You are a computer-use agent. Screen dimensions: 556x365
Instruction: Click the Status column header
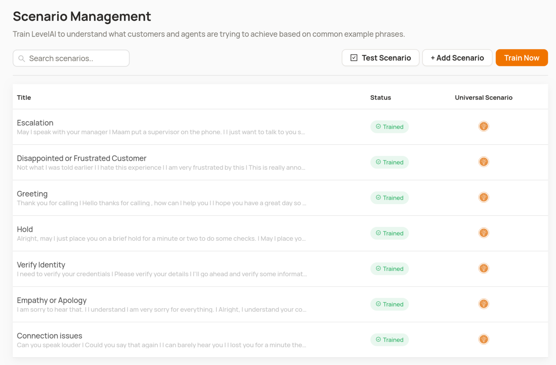380,98
